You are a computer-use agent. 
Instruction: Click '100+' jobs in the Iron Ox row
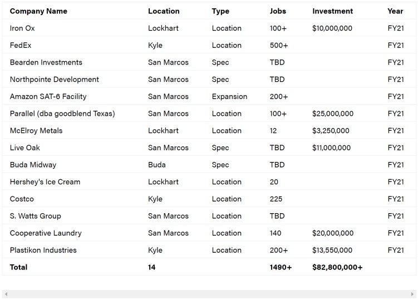coord(278,28)
